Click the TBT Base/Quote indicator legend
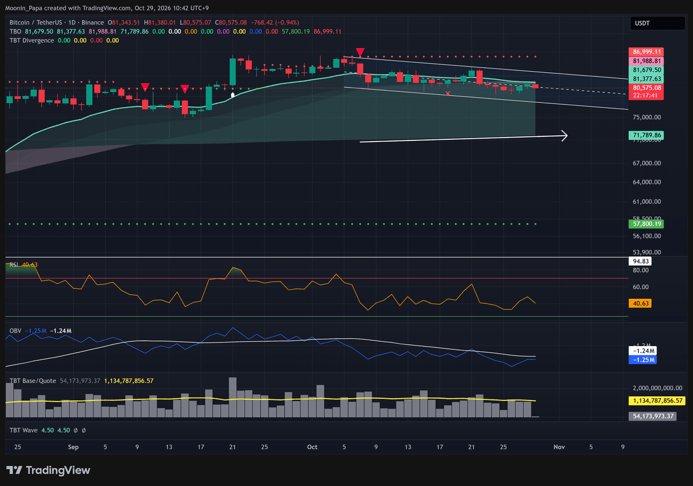Image resolution: width=693 pixels, height=486 pixels. pos(34,381)
